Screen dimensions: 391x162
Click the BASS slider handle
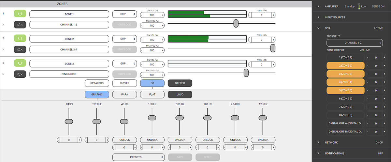69,121
